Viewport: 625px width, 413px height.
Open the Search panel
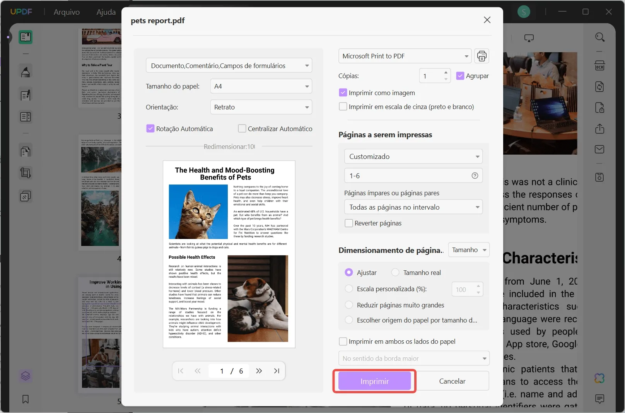click(600, 37)
